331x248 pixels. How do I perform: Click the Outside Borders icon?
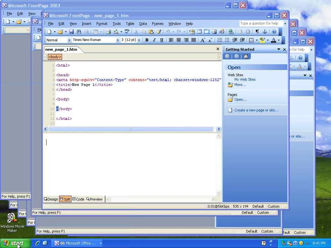point(251,40)
